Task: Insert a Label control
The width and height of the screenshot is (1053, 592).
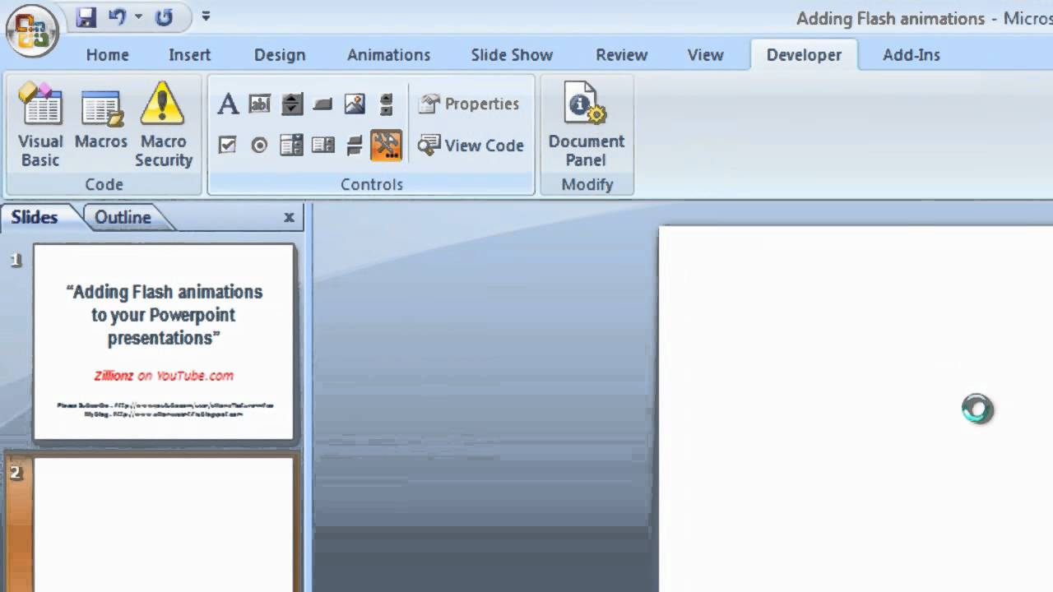Action: tap(228, 104)
